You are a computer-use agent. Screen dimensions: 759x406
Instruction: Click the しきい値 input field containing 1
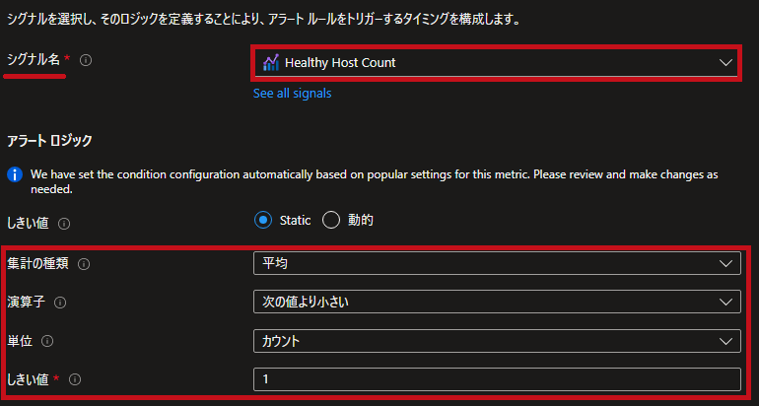(x=497, y=379)
